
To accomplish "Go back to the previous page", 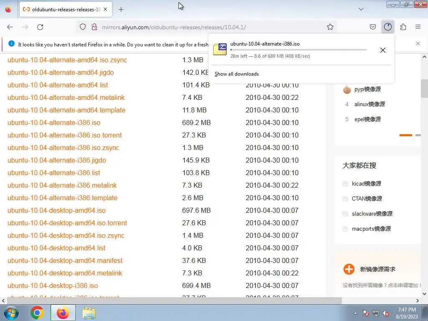I will [10, 27].
